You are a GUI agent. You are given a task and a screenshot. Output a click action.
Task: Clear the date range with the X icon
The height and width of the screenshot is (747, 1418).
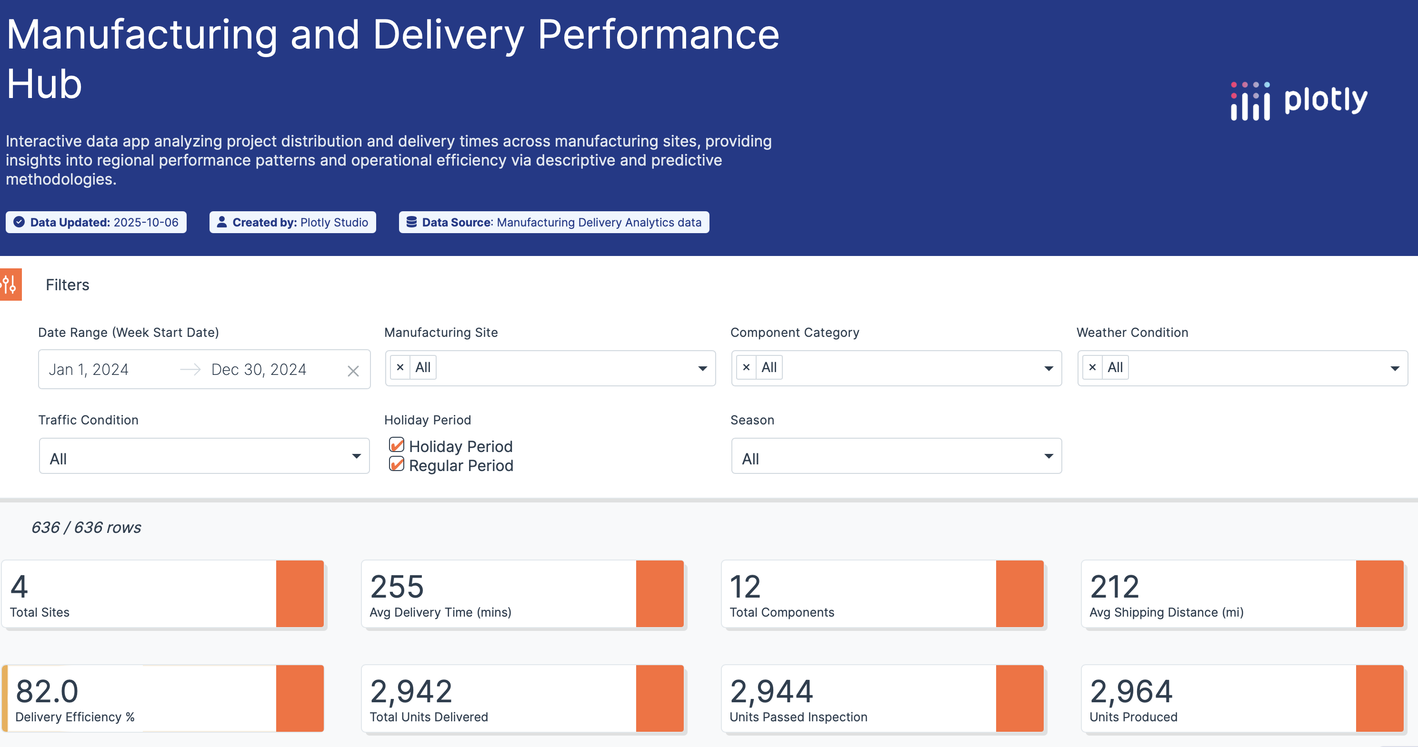click(x=353, y=371)
